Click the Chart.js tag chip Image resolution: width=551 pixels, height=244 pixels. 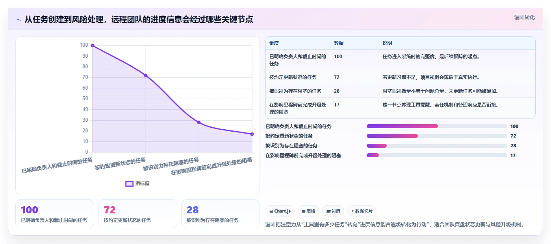pyautogui.click(x=280, y=211)
